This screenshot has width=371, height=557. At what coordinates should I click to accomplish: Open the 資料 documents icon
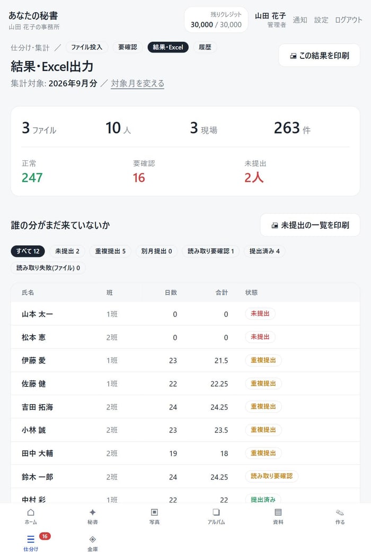tap(278, 512)
